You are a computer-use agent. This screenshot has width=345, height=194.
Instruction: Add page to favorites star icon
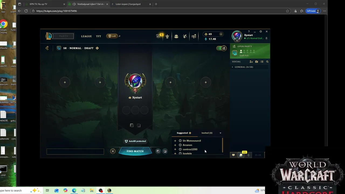pos(288,11)
